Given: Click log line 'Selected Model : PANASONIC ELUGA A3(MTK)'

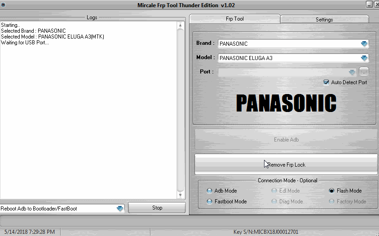Looking at the screenshot, I should (x=53, y=37).
